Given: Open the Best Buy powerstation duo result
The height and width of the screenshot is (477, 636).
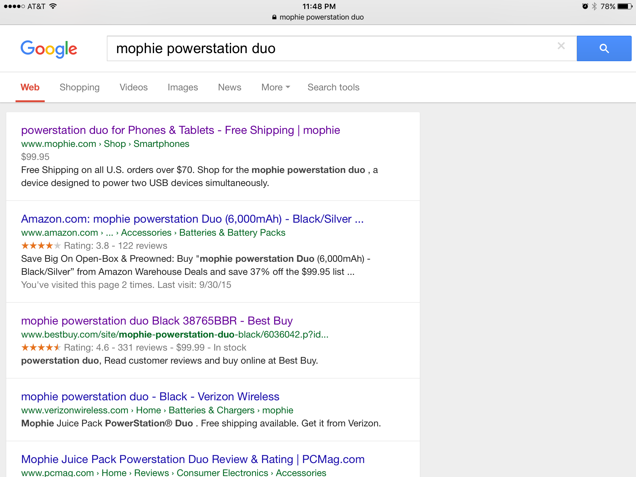Looking at the screenshot, I should coord(157,321).
